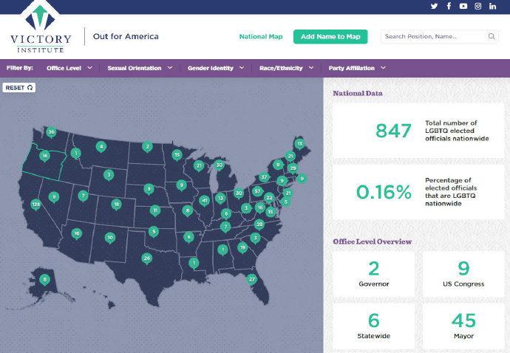510x353 pixels.
Task: Expand the Office Level filter dropdown
Action: [x=69, y=68]
